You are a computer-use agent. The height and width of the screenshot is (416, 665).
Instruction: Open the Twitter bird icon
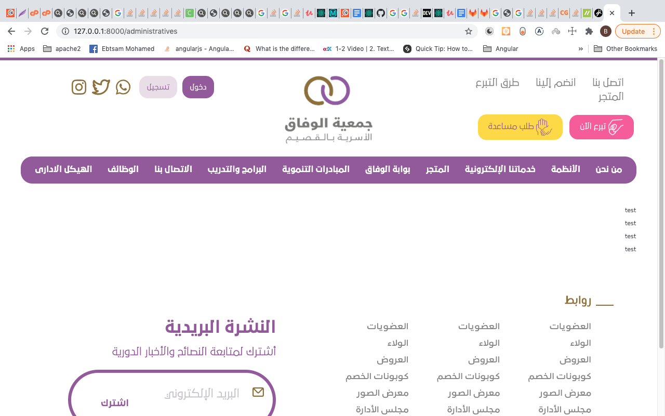coord(101,87)
